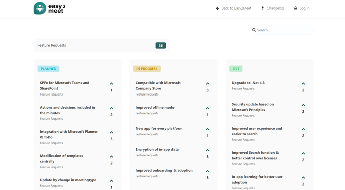Click the LIVE status label
The width and height of the screenshot is (345, 190).
coord(236,69)
